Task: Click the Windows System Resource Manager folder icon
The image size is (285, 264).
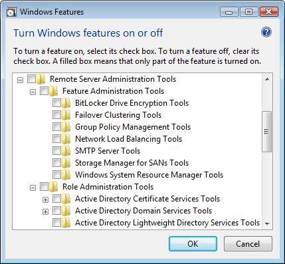Action: 66,175
